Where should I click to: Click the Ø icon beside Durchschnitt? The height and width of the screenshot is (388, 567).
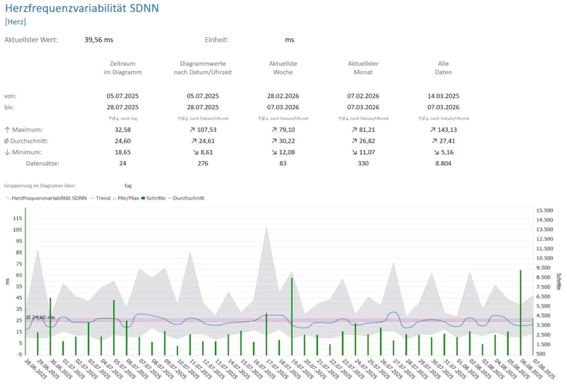[7, 141]
